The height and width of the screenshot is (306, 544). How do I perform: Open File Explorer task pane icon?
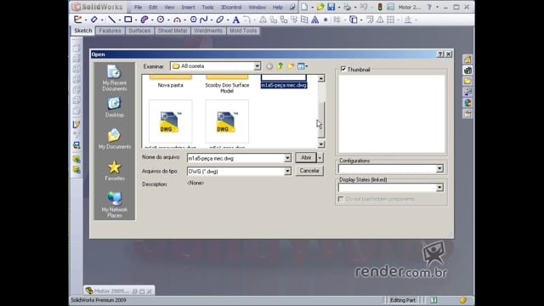(467, 82)
